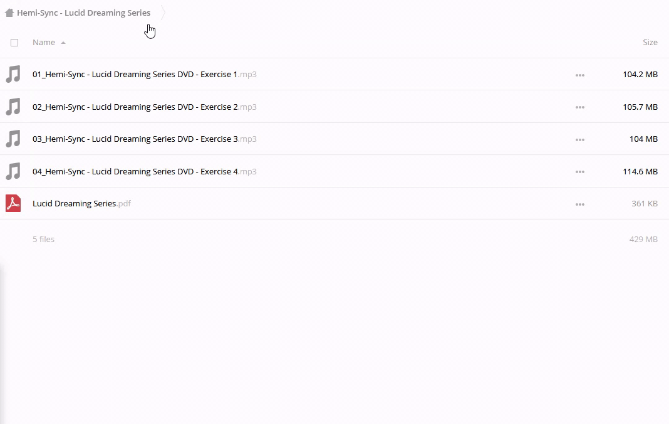669x424 pixels.
Task: Click music icon for Exercise 3 mp3
Action: click(13, 139)
